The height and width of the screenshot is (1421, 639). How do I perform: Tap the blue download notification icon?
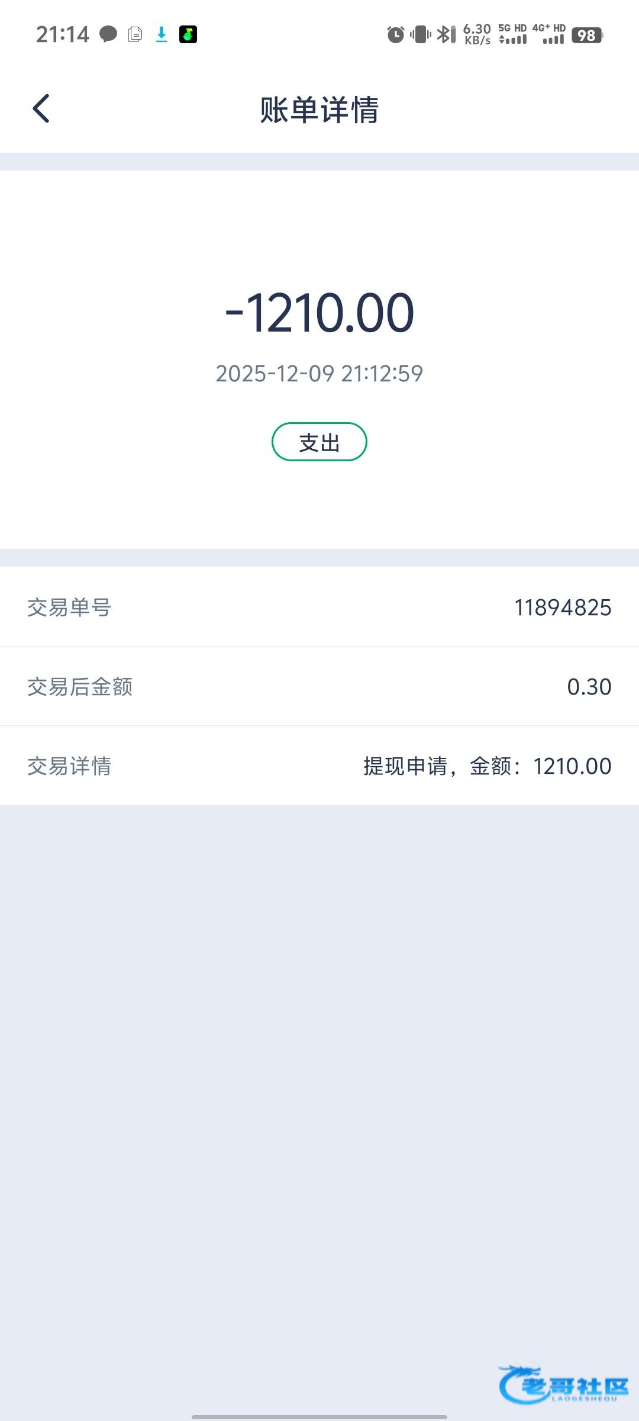[x=162, y=34]
